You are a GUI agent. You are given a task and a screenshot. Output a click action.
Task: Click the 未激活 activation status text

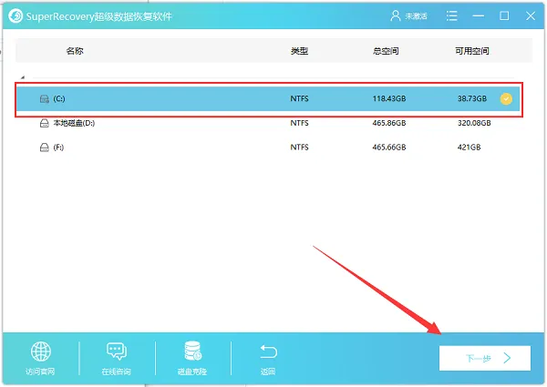click(416, 16)
